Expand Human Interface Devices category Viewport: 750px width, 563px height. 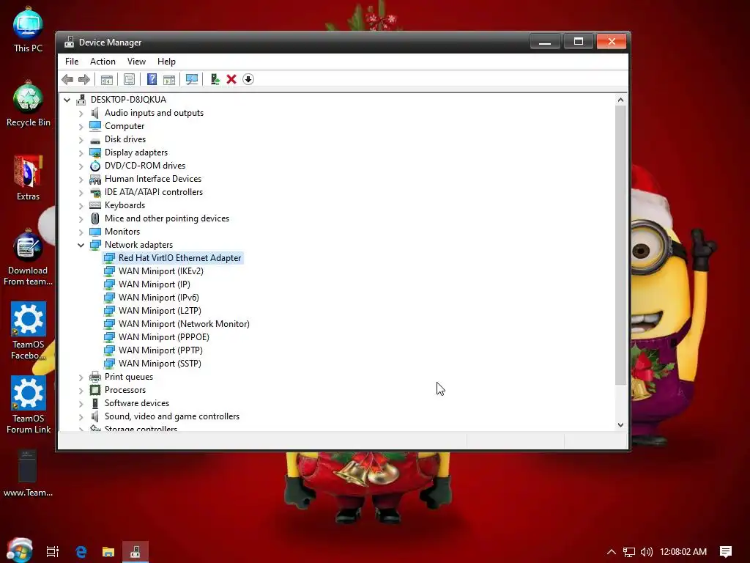81,179
